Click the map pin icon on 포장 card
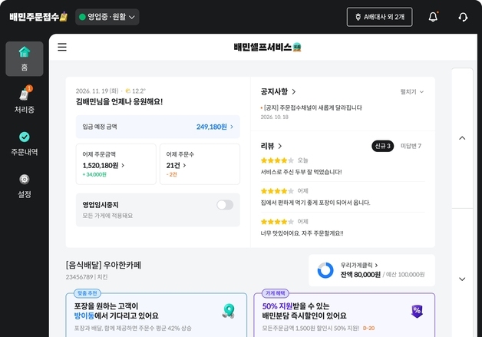Viewport: 482px width, 337px height. click(229, 311)
